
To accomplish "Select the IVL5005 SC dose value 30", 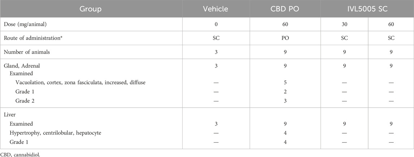I will tap(344, 25).
